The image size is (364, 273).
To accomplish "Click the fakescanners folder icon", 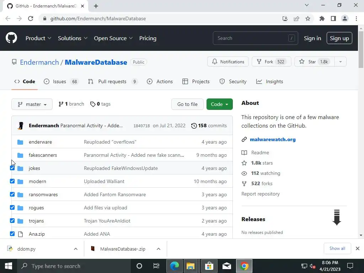I will click(x=20, y=155).
